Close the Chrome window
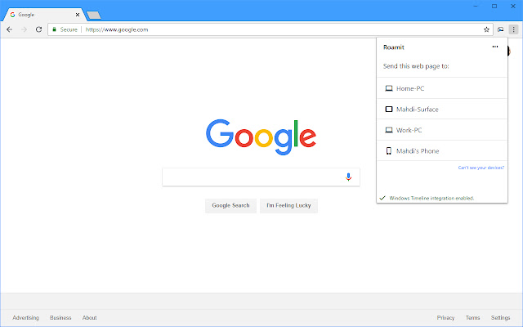Viewport: 523px width, 327px height. (x=513, y=6)
